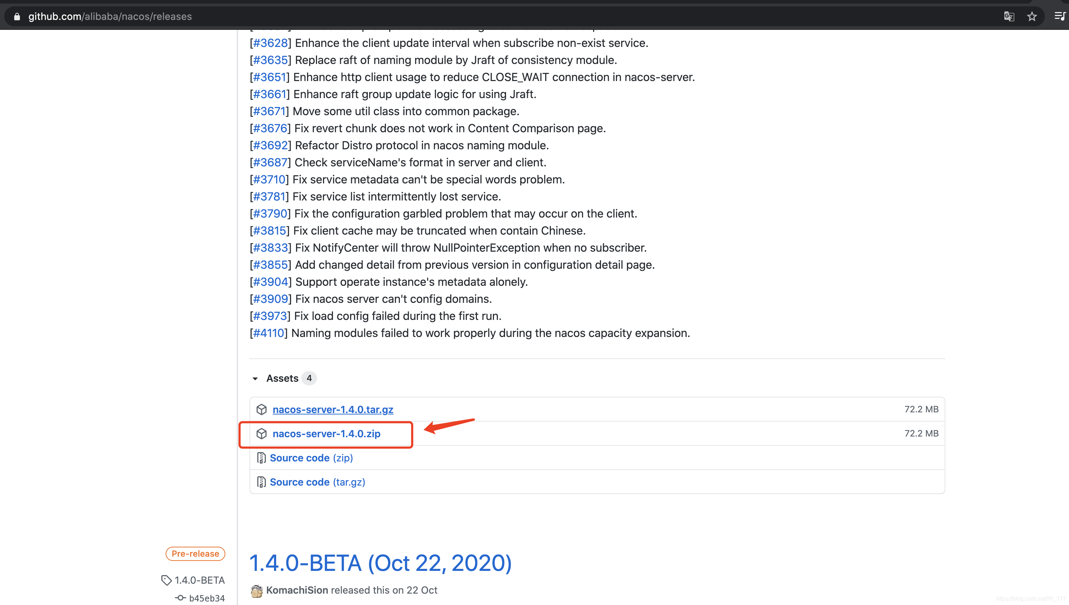Collapse the Assets section triangle

[x=255, y=379]
